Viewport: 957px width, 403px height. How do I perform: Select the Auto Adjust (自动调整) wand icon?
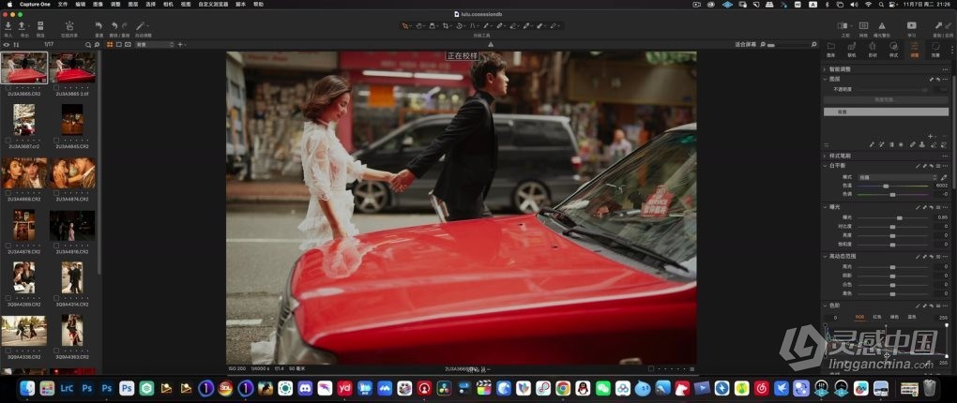[x=142, y=27]
